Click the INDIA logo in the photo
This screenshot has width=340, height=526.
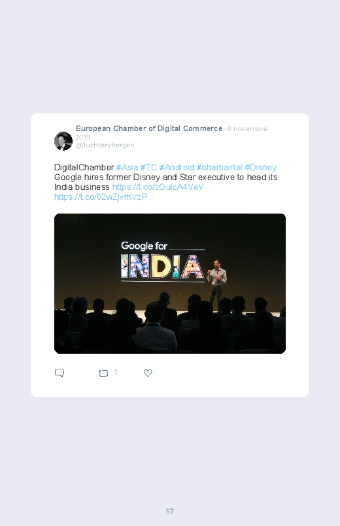click(162, 267)
